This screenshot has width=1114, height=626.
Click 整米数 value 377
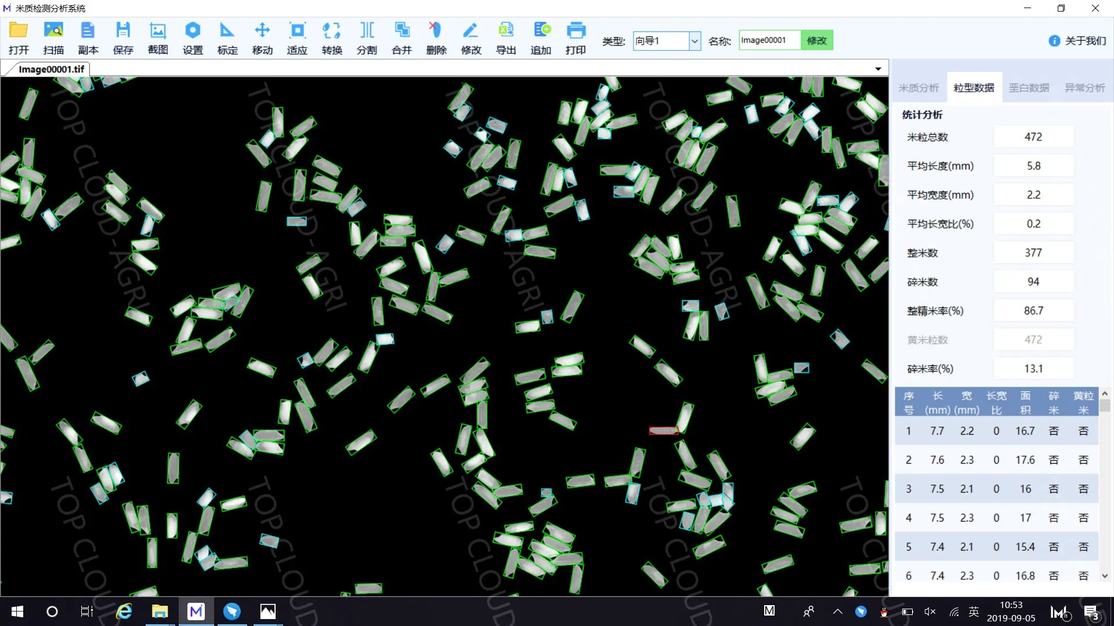[1033, 253]
